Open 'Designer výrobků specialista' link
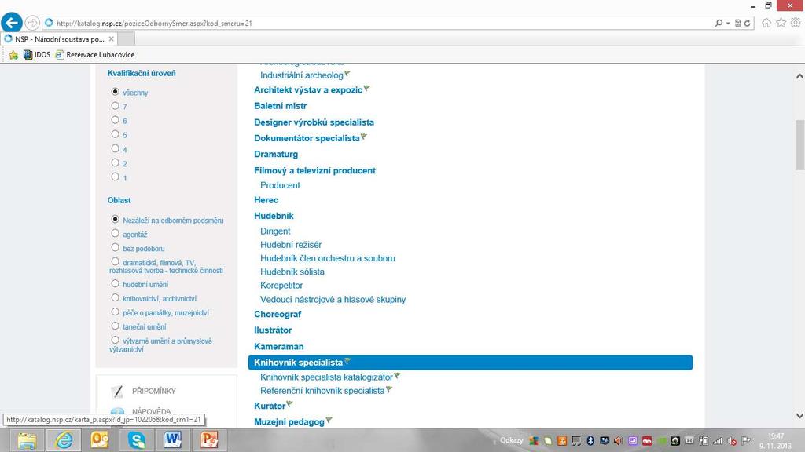805x452 pixels. [x=314, y=122]
